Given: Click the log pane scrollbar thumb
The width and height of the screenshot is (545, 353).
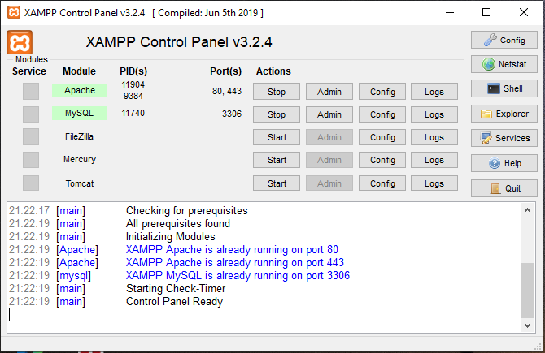Looking at the screenshot, I should point(527,291).
